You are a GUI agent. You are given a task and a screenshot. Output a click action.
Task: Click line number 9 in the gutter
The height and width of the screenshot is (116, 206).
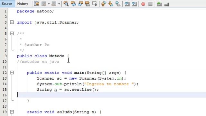5,56
